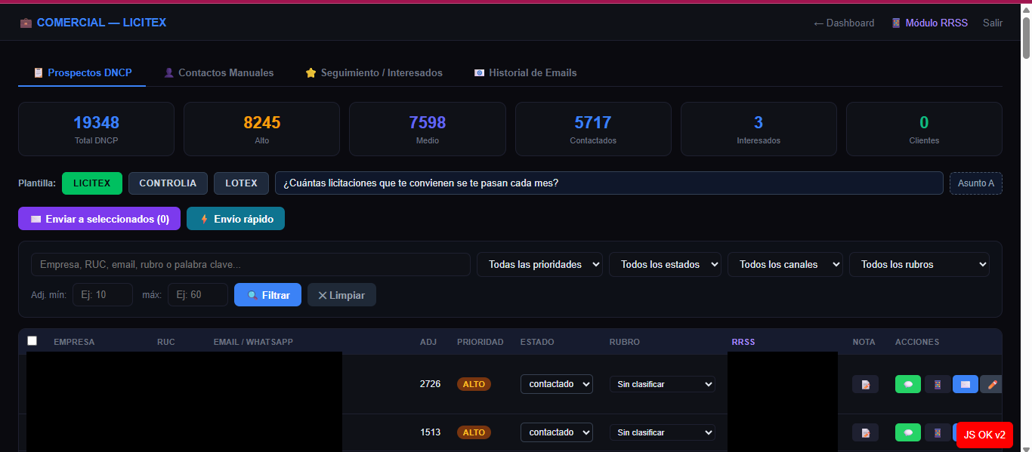
Task: Click the ALTO badge in the 2726 row
Action: [x=474, y=384]
